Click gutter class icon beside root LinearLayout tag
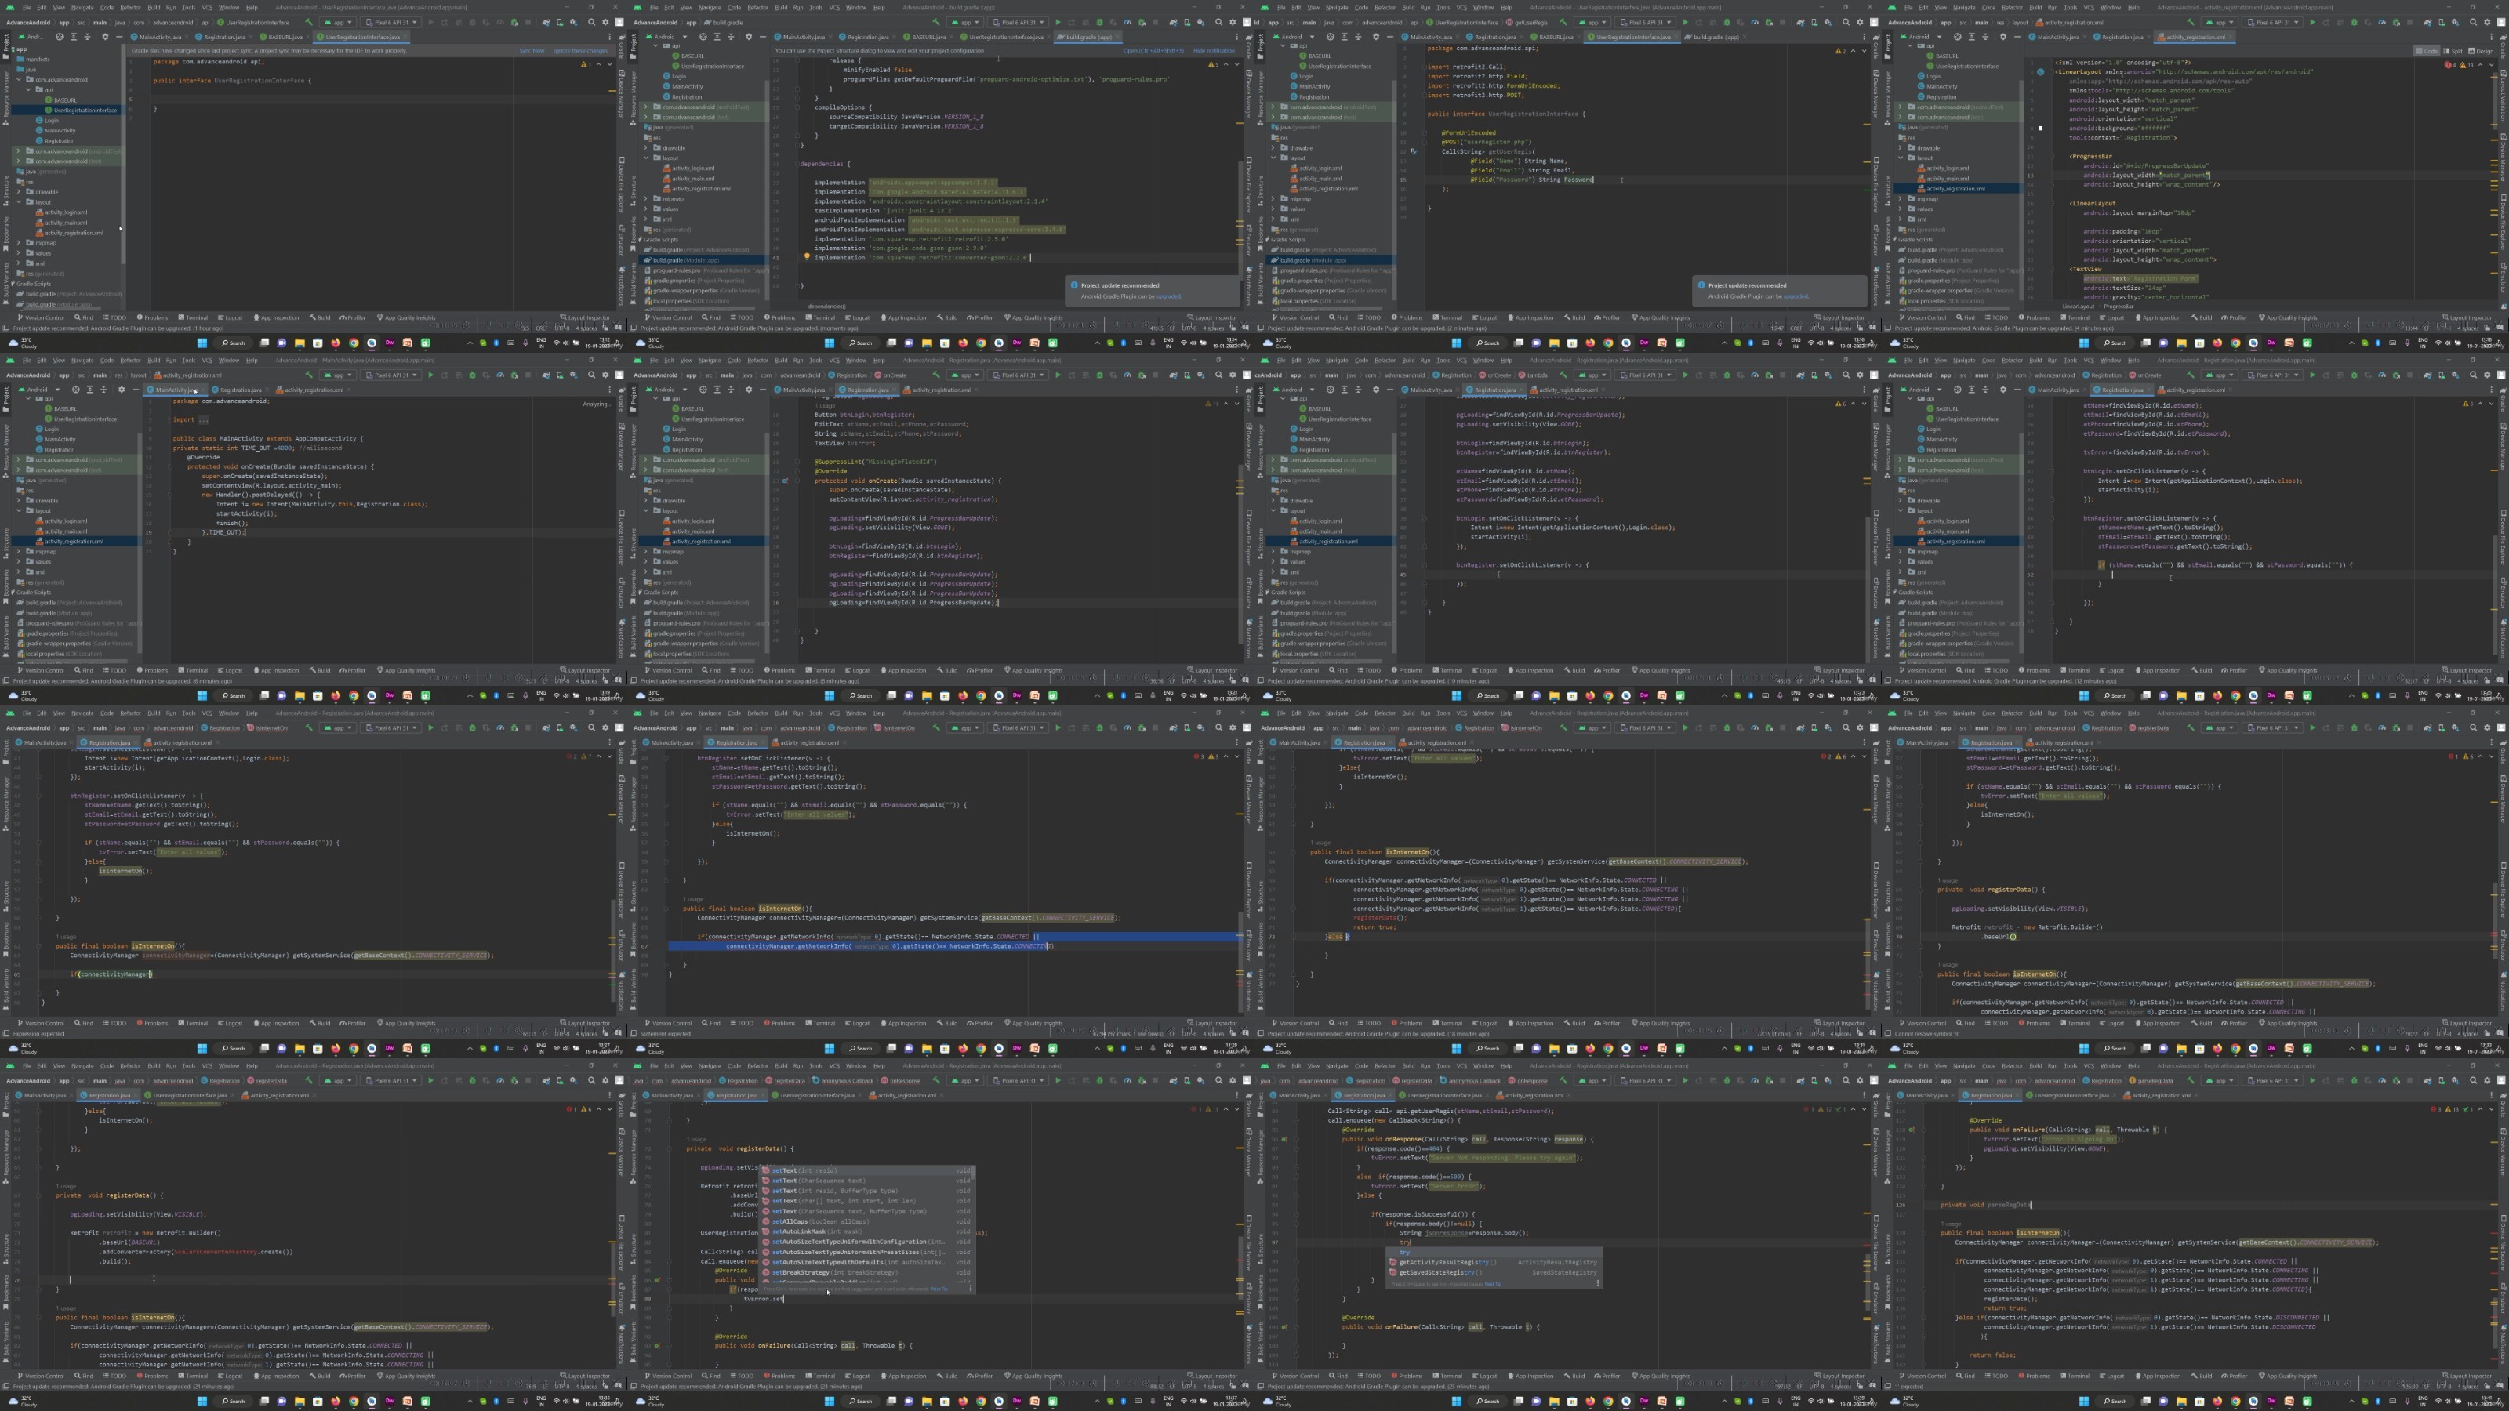The width and height of the screenshot is (2509, 1411). click(2040, 72)
